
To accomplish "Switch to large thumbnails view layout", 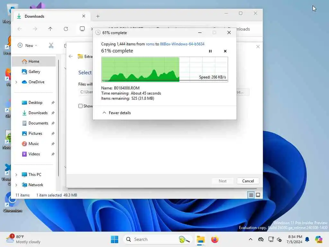I will [x=258, y=195].
